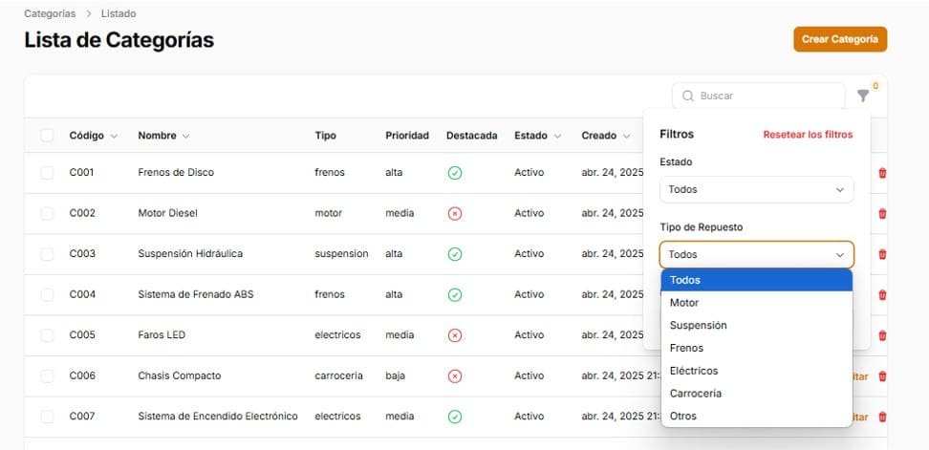Image resolution: width=929 pixels, height=450 pixels.
Task: Check the box for row C006
Action: pyautogui.click(x=47, y=376)
